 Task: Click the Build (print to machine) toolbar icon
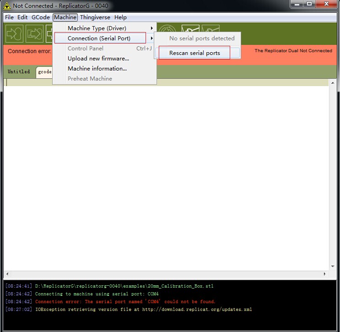click(14, 33)
